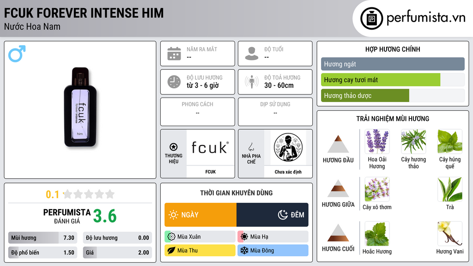Open the Hoa Oải Hương note thumbnail
The image size is (473, 266).
377,141
